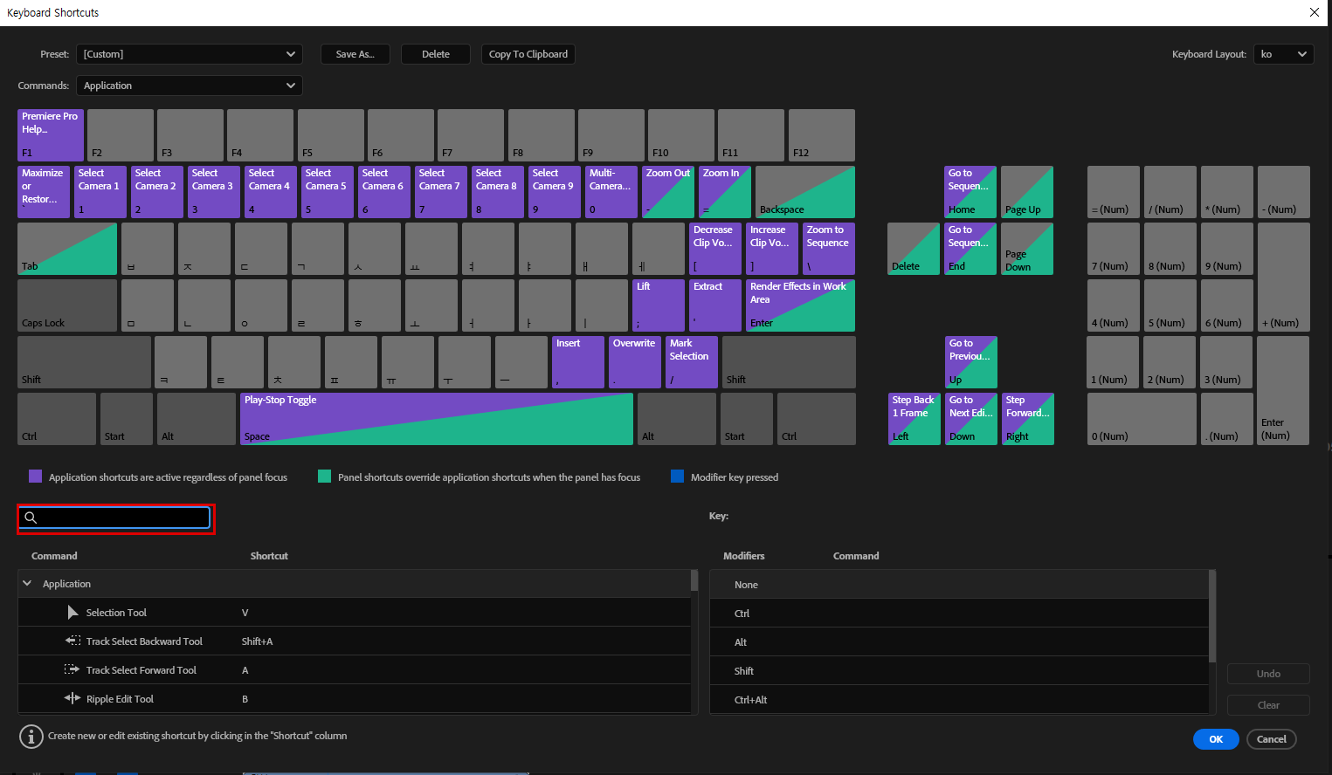Select the F1 Premiere Pro Help key
1332x775 pixels.
pos(51,135)
